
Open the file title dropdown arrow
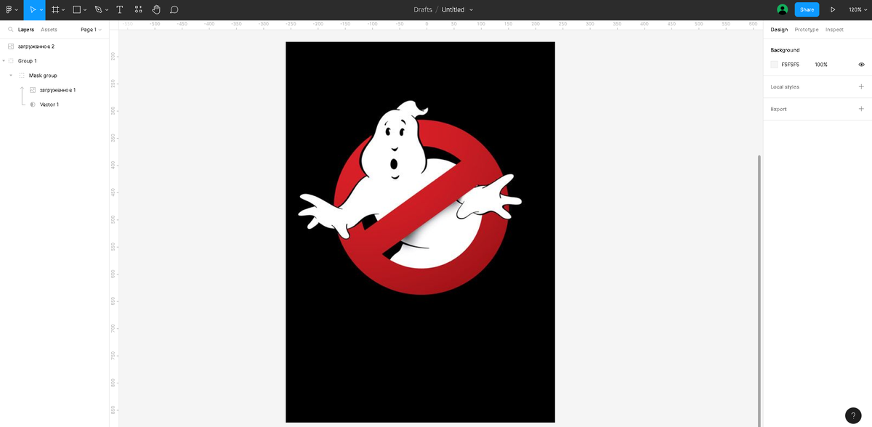[x=471, y=10]
